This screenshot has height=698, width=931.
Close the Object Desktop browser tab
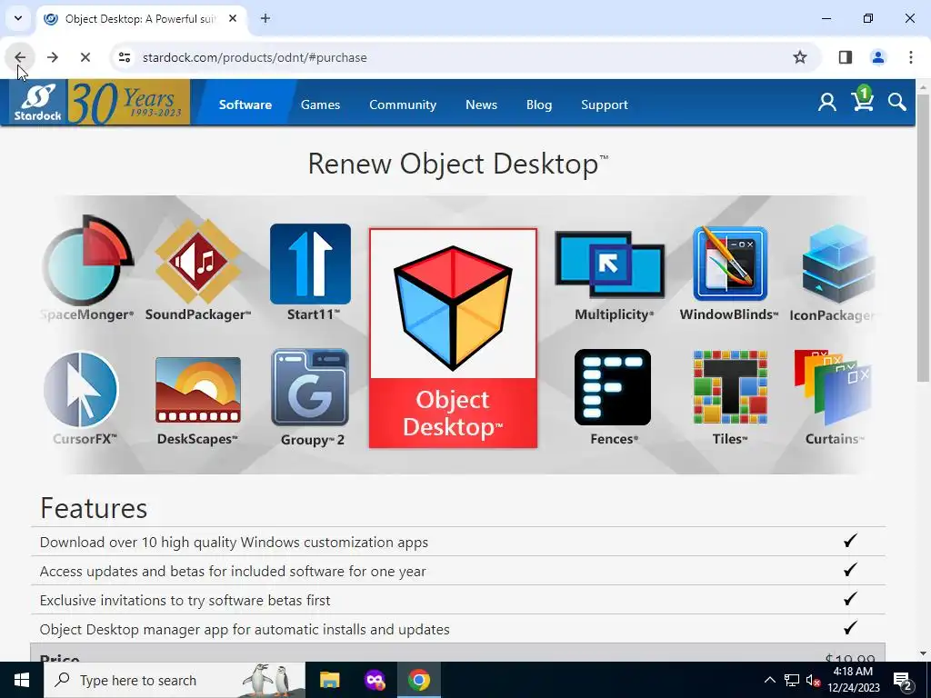pos(233,19)
